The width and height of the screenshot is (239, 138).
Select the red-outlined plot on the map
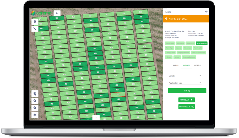(x=118, y=95)
